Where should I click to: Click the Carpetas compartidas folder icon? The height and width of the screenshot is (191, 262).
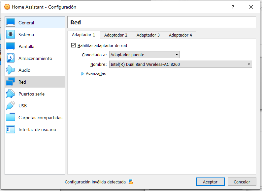tap(11, 118)
